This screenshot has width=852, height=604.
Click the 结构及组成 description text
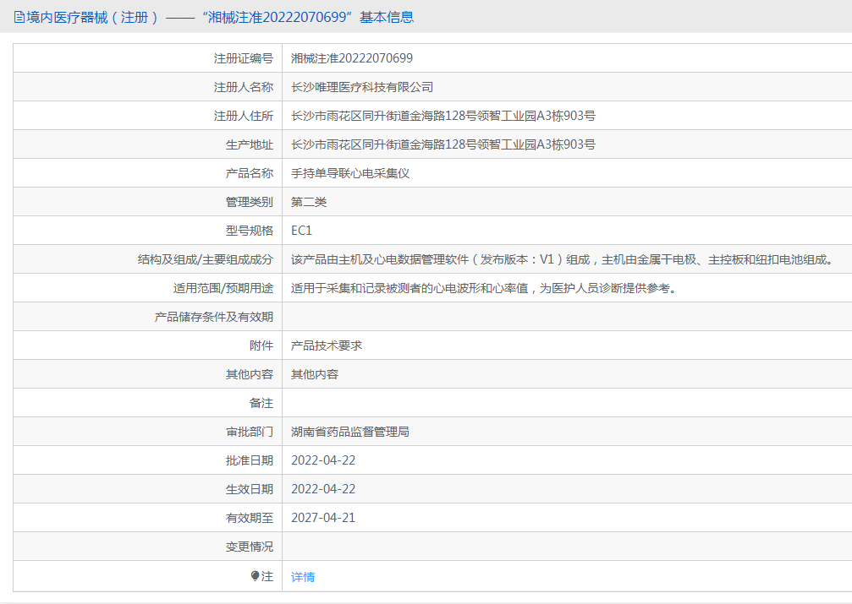tap(563, 259)
